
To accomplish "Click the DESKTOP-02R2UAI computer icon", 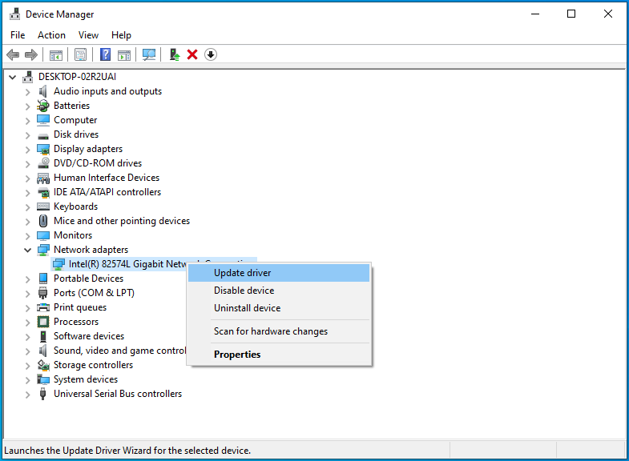I will (x=28, y=77).
